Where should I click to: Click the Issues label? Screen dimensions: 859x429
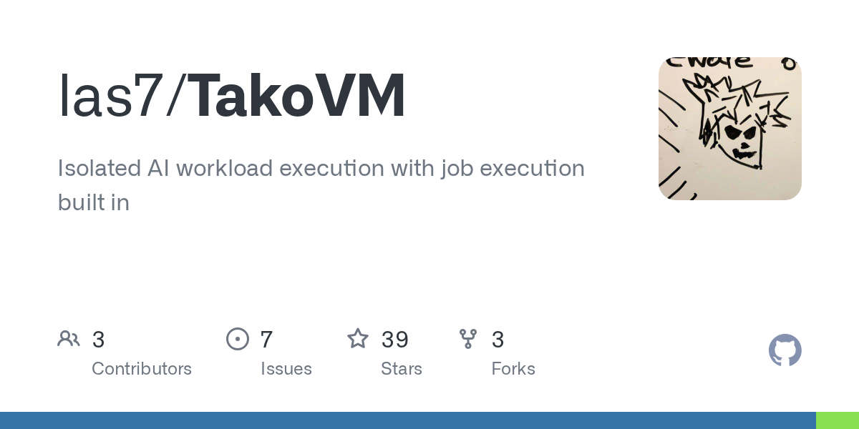[286, 369]
